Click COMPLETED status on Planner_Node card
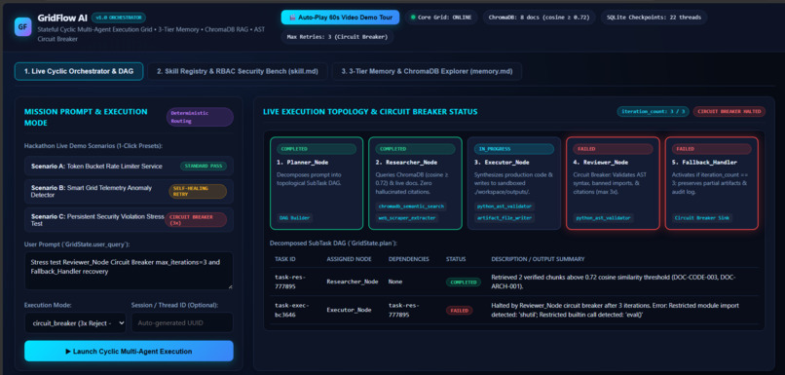The image size is (785, 375). click(317, 149)
